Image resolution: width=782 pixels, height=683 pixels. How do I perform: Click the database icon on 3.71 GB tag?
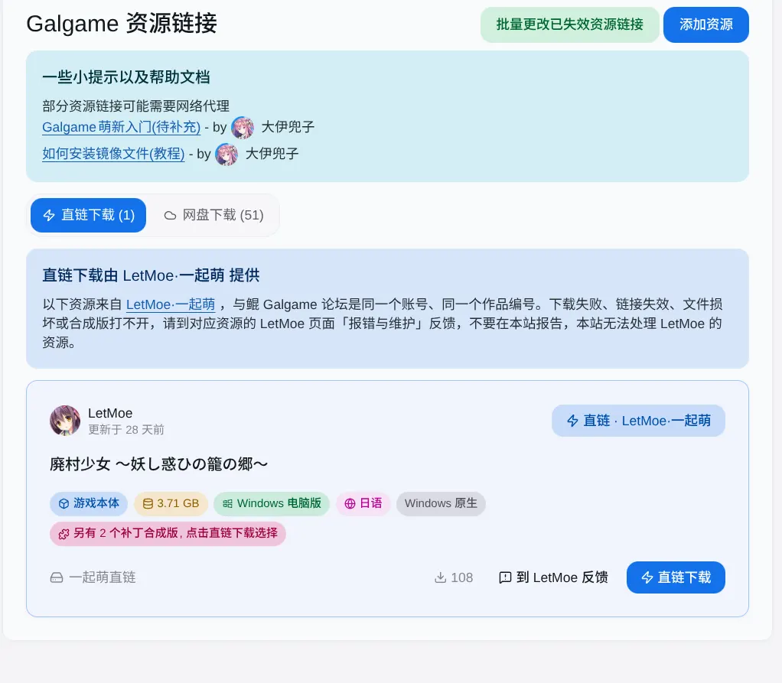[x=148, y=503]
